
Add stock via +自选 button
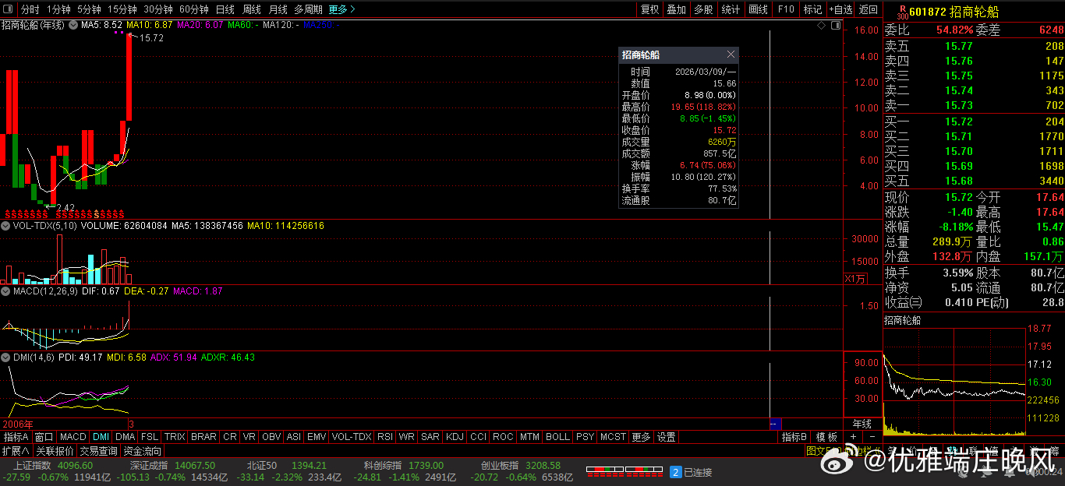(x=840, y=9)
